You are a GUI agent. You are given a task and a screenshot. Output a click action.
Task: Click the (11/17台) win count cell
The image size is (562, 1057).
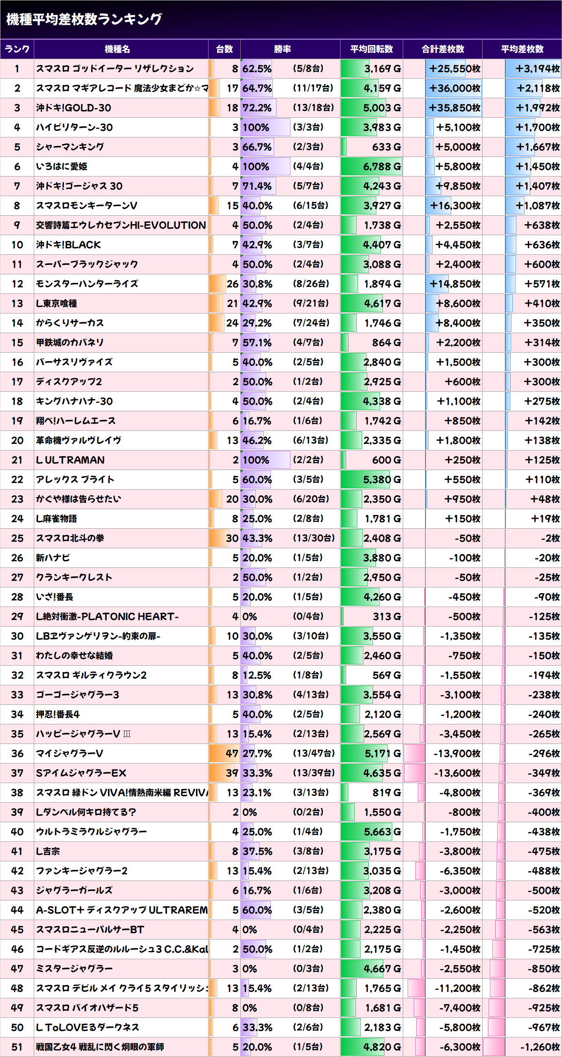313,88
